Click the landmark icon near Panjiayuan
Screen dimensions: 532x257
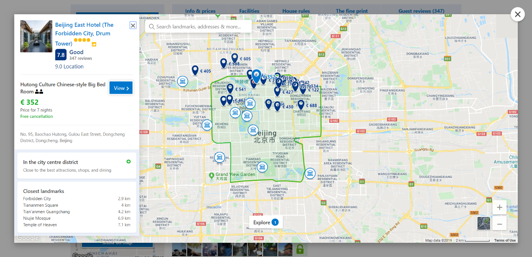click(310, 173)
